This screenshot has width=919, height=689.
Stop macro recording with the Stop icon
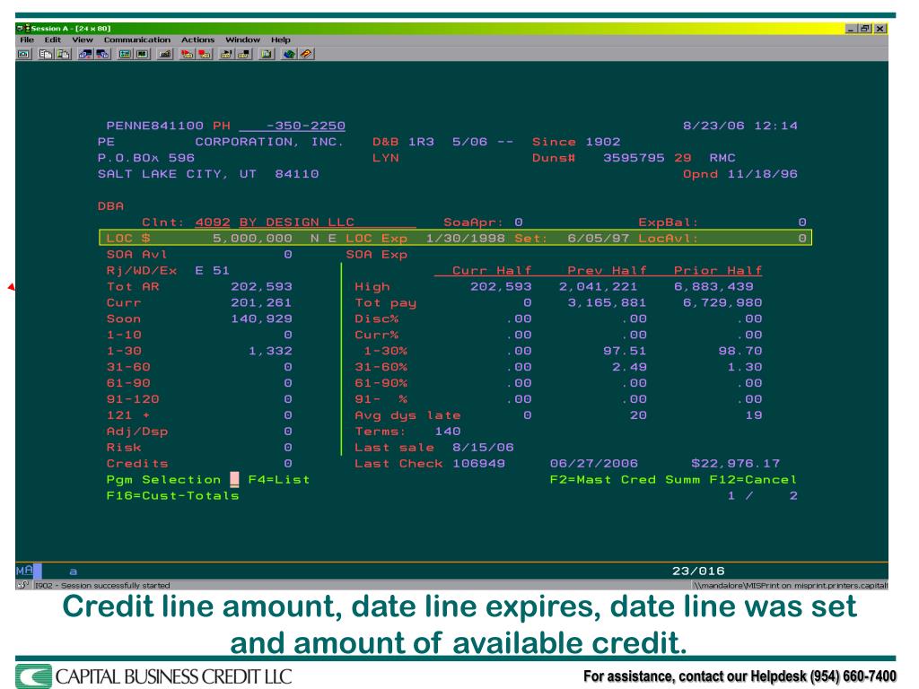pos(205,54)
